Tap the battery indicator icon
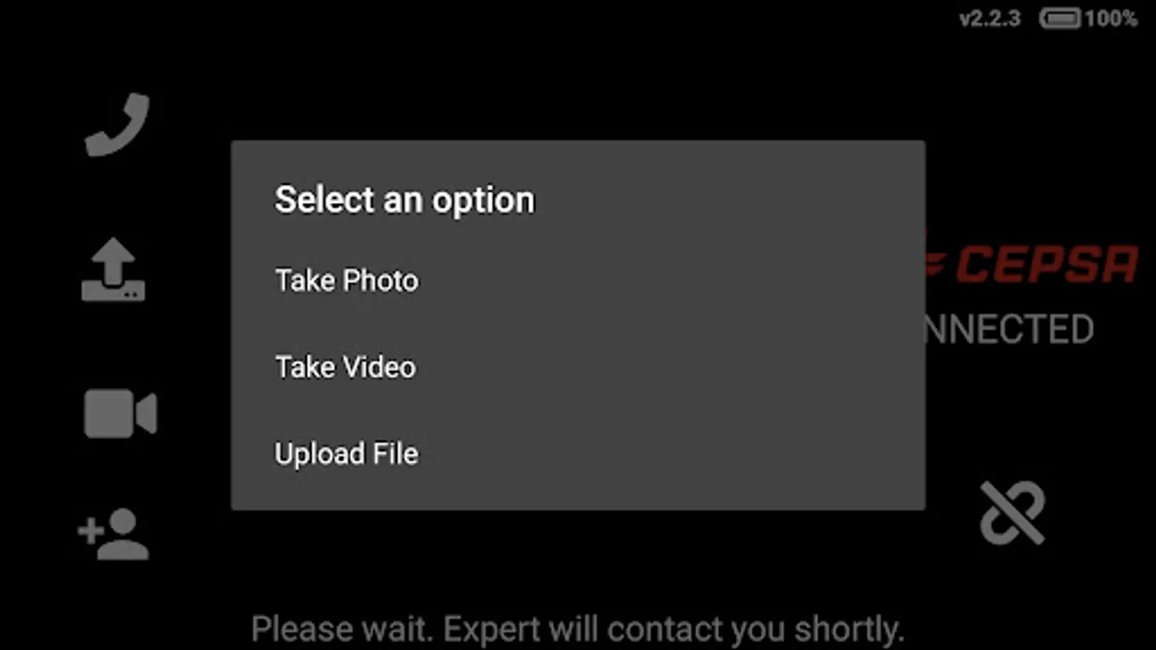The width and height of the screenshot is (1156, 650). pos(1060,18)
